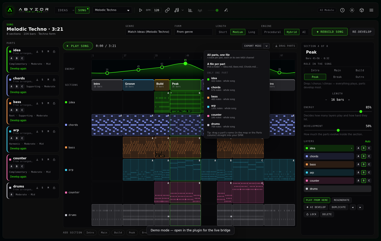Screen dimensions: 381x241
Task: Open the bar chart levels icon
Action: (190, 10)
